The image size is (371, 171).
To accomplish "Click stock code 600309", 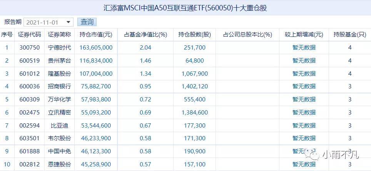I will (x=30, y=100).
